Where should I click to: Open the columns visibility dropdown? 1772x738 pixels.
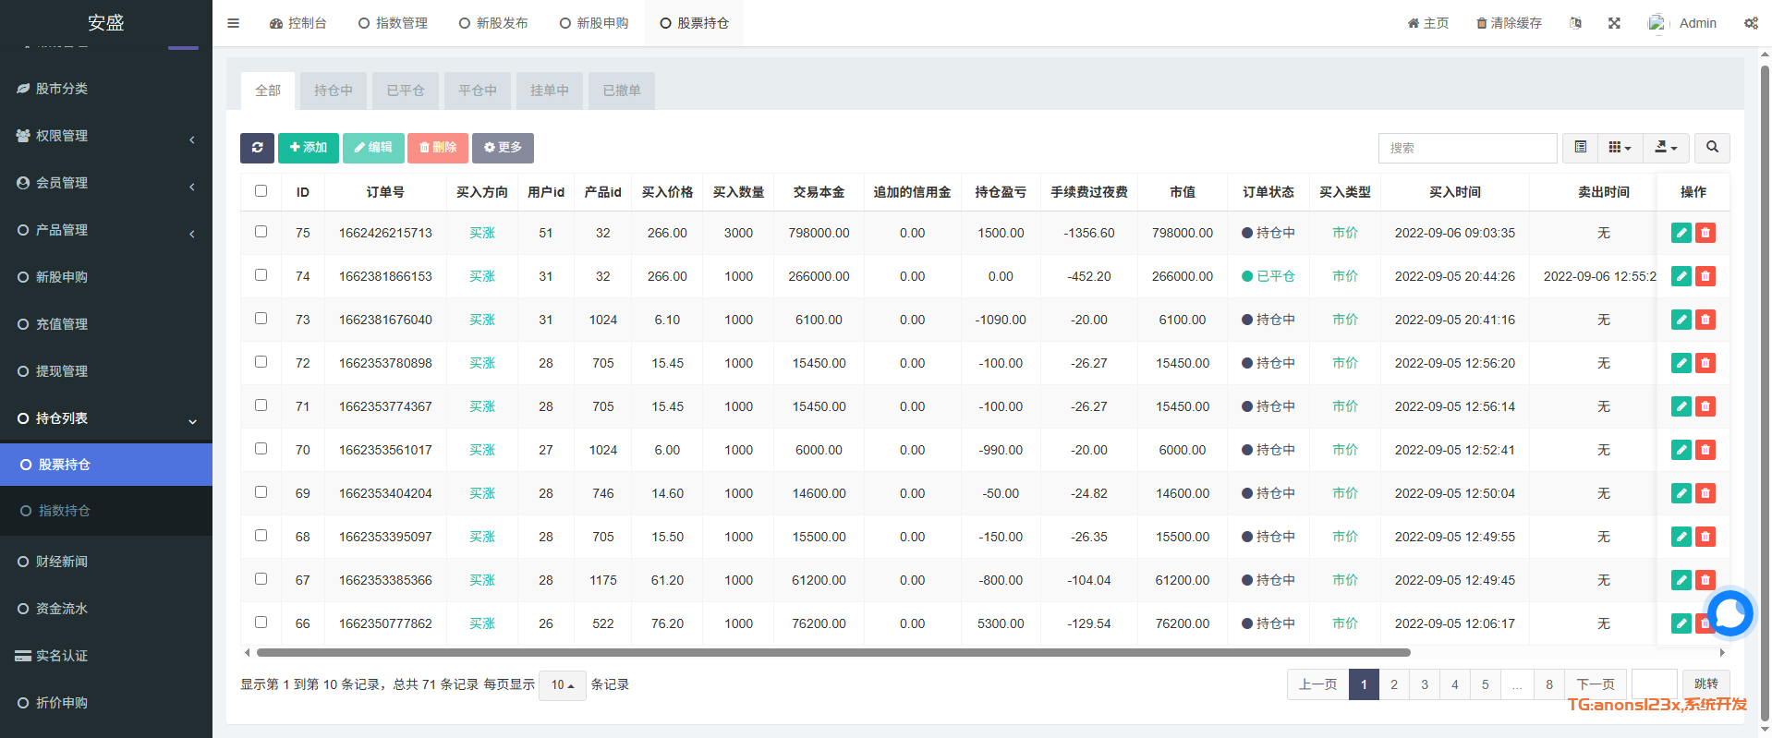point(1620,148)
